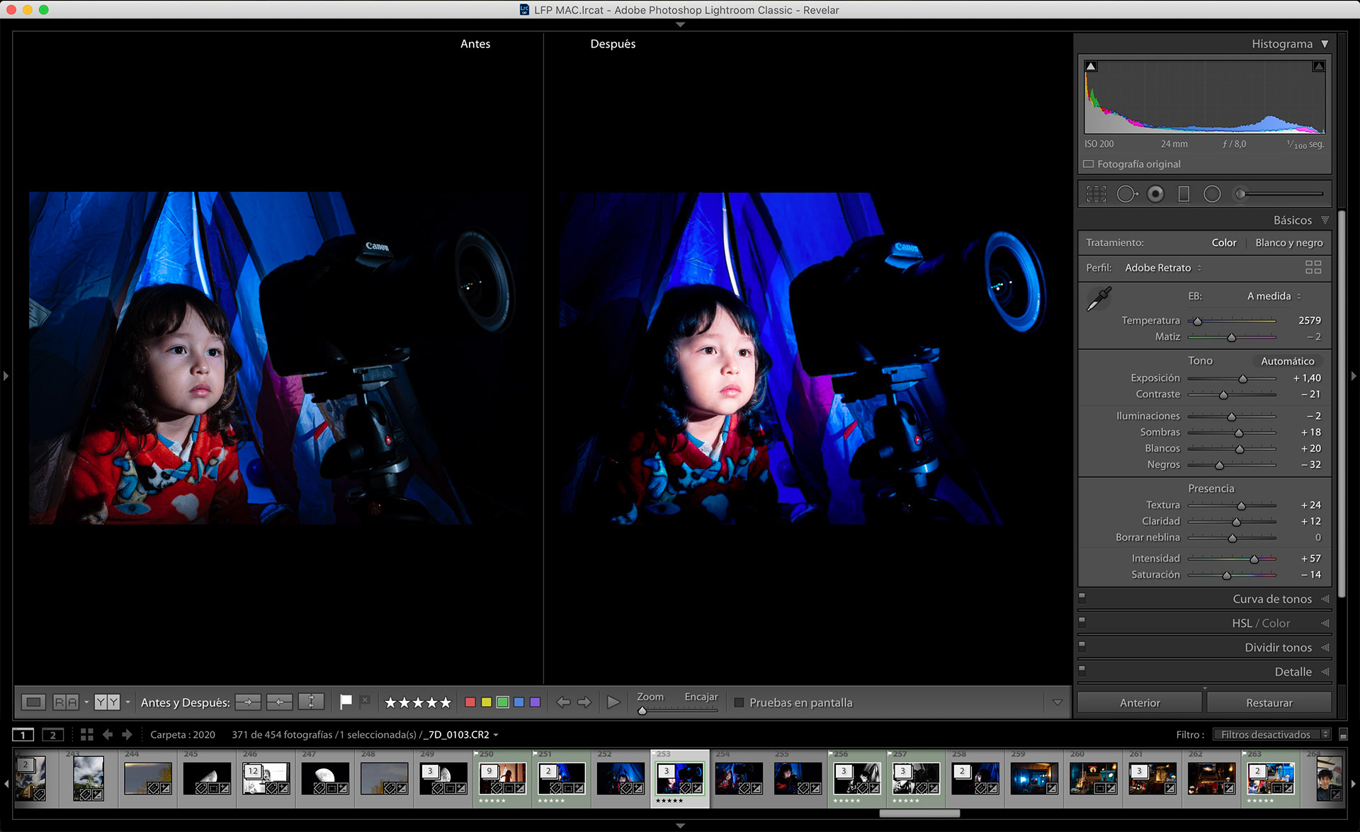
Task: Copy After settings to Before
Action: coord(279,702)
